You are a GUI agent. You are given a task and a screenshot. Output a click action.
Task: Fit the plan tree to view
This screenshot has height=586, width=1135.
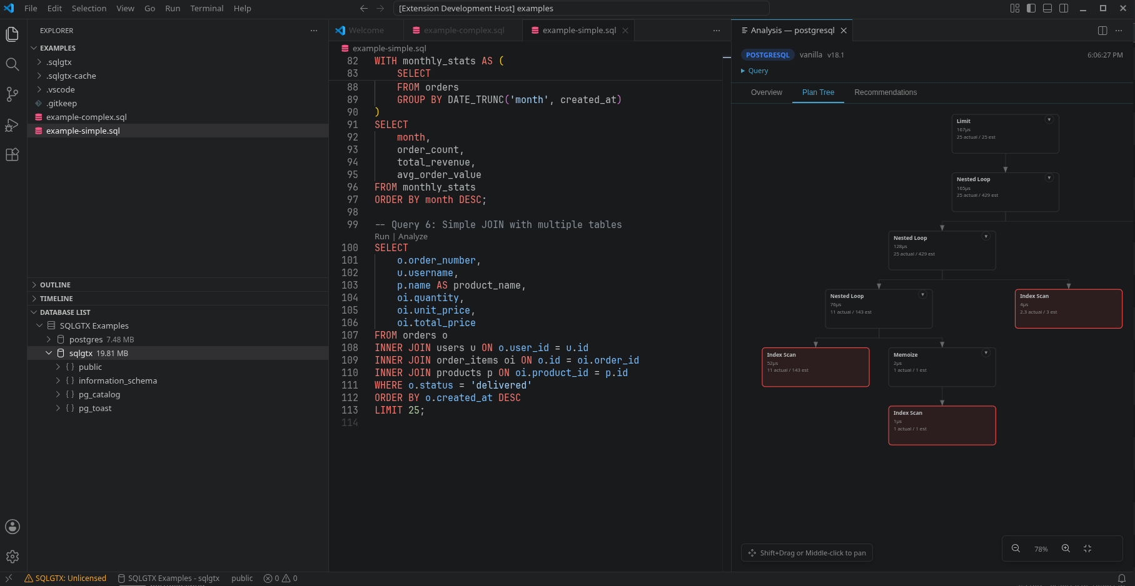click(1087, 549)
